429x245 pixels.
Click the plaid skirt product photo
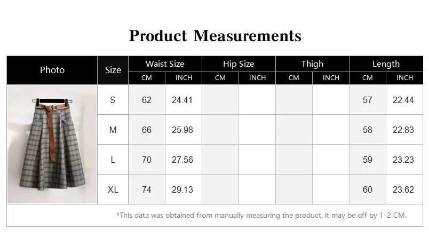click(52, 144)
